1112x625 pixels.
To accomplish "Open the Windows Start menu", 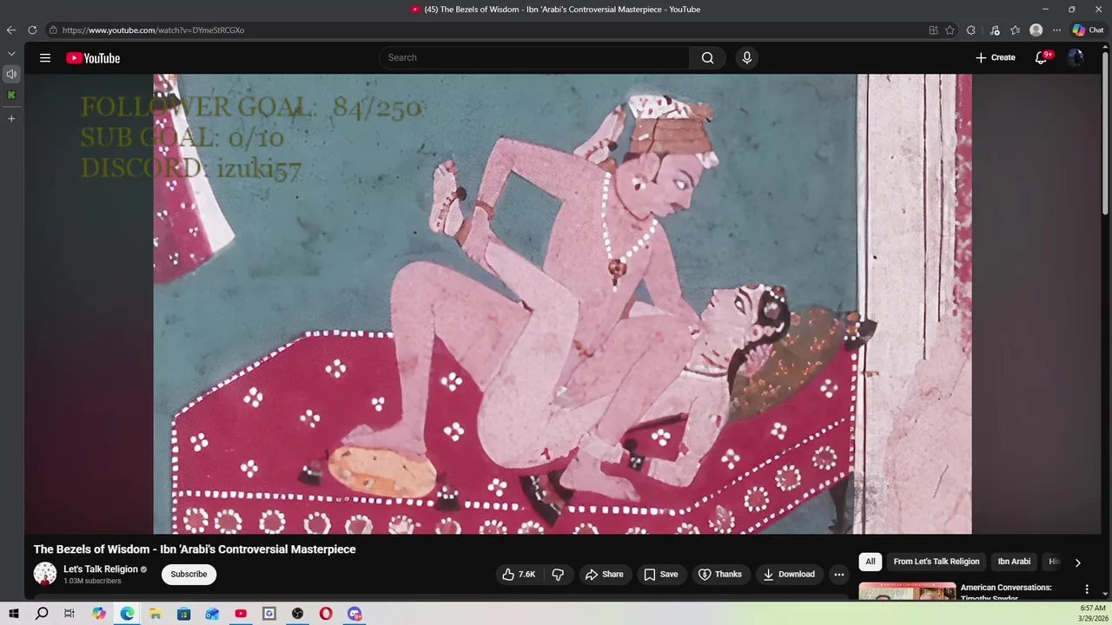I will (13, 614).
